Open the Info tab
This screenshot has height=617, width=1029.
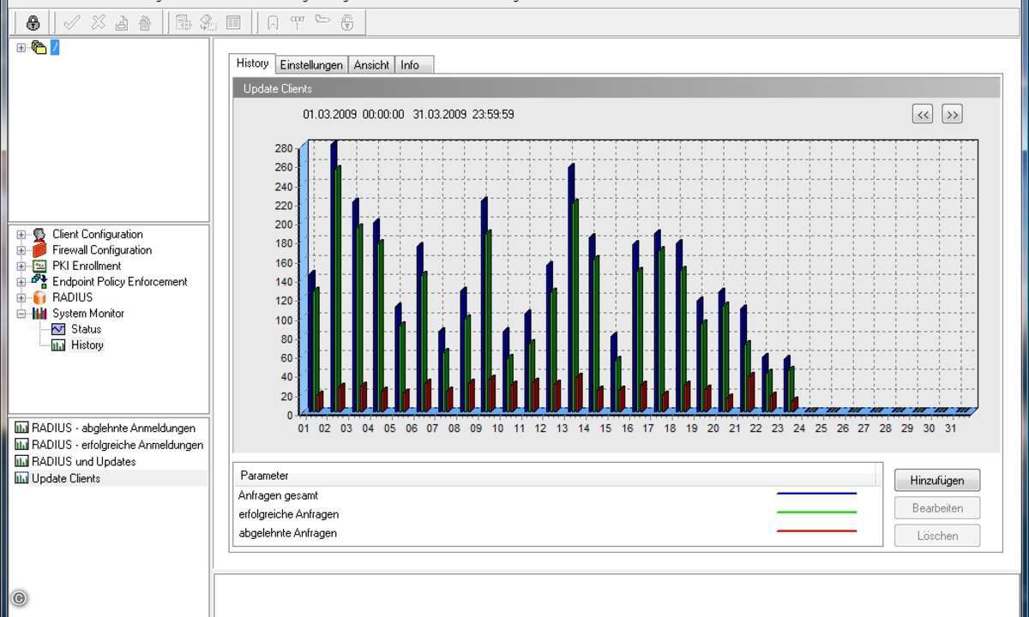coord(410,65)
